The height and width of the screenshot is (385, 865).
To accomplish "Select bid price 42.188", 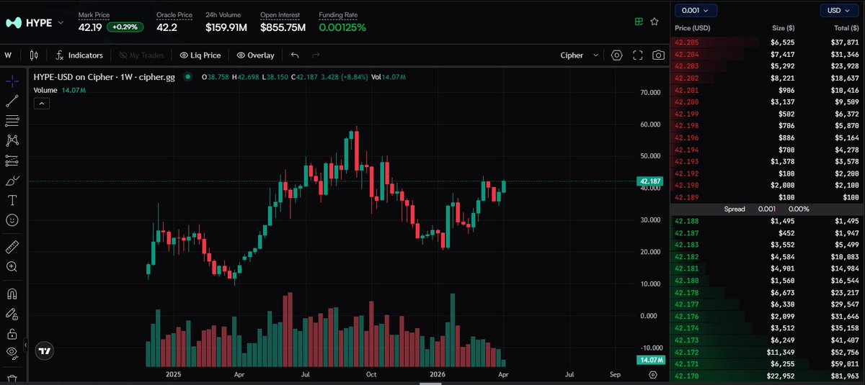I will coord(686,221).
